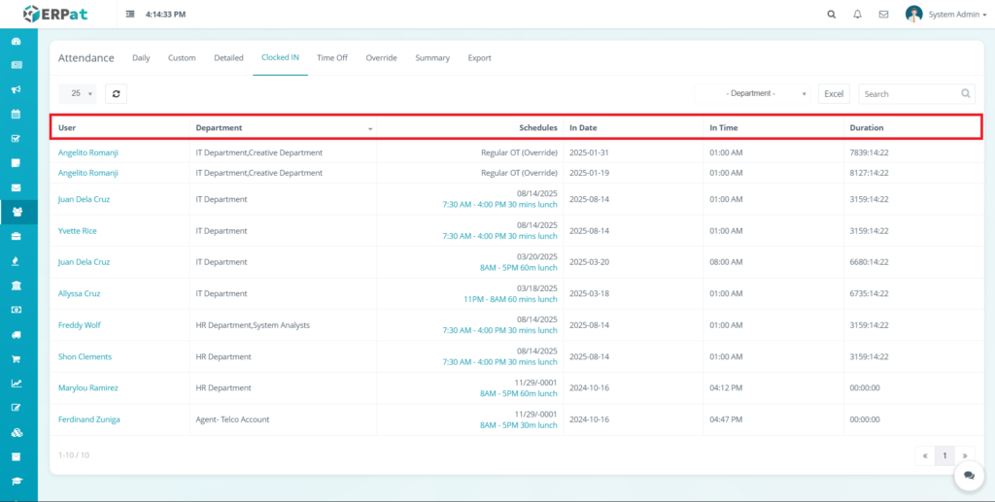Open Yvette Rice user link
The image size is (995, 502).
coord(78,231)
